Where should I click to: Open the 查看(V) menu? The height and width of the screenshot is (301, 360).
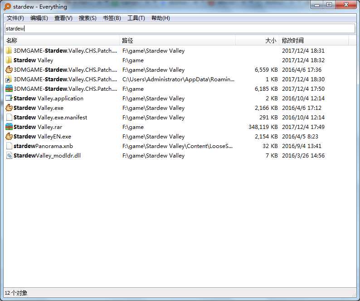[x=63, y=18]
